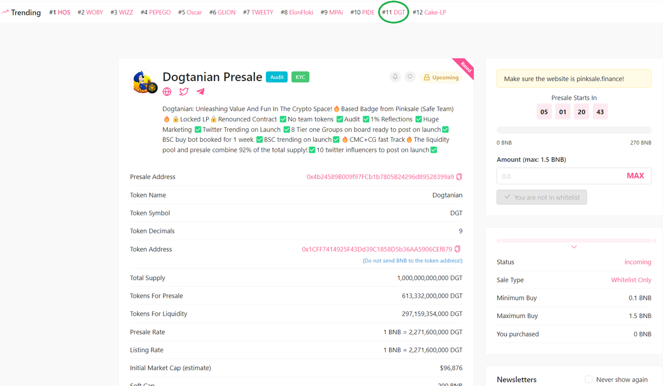The width and height of the screenshot is (663, 386).
Task: Toggle the notification bell for this presale
Action: 394,77
